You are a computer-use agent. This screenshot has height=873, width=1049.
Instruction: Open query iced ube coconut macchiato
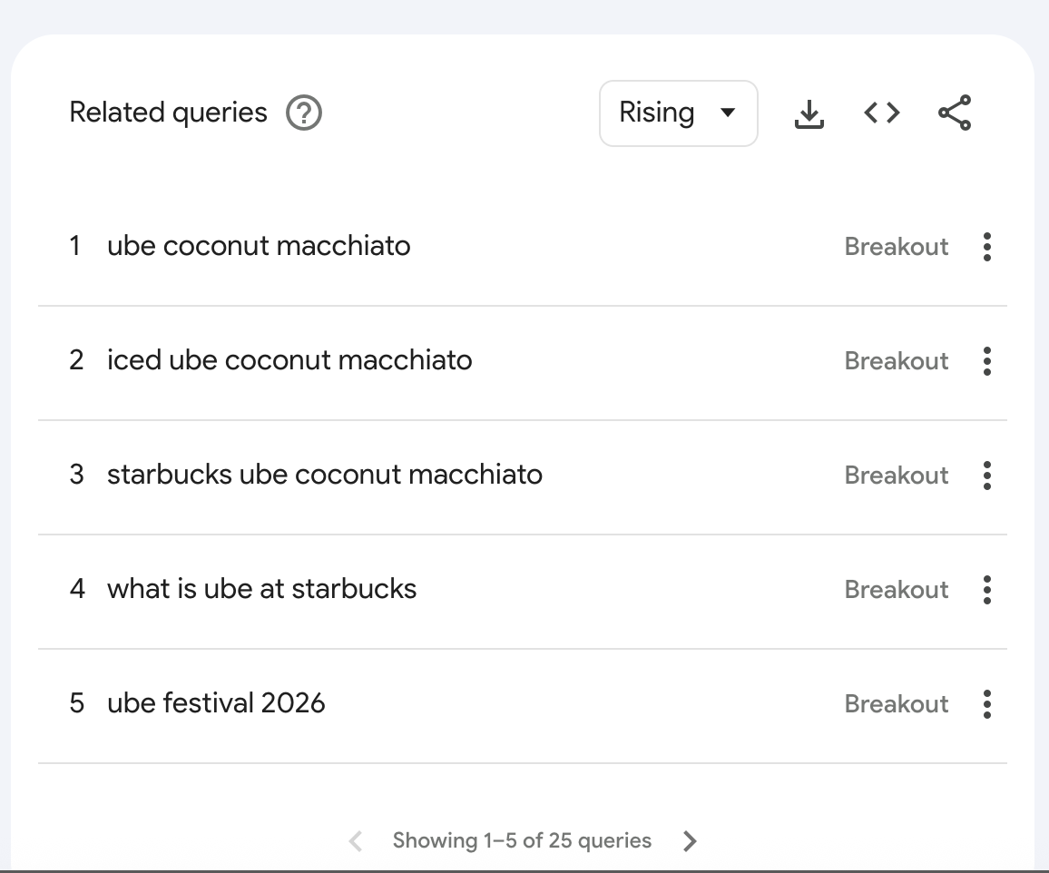[x=289, y=360]
